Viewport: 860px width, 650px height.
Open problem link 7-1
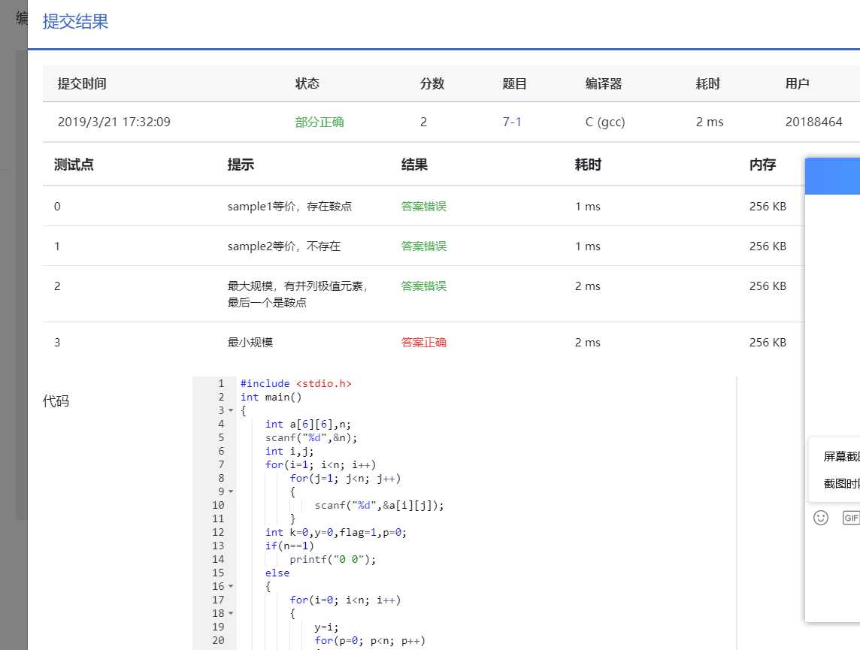point(512,122)
